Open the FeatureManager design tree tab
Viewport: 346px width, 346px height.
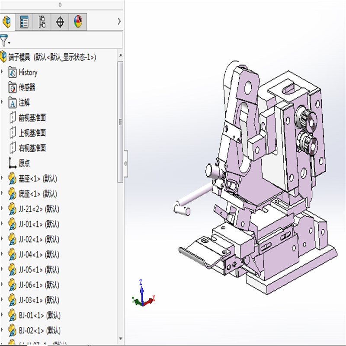tap(7, 22)
